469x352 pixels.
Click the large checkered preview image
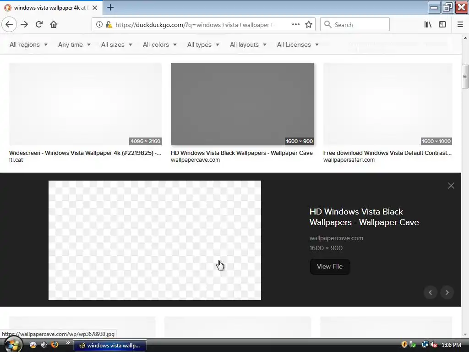[155, 240]
